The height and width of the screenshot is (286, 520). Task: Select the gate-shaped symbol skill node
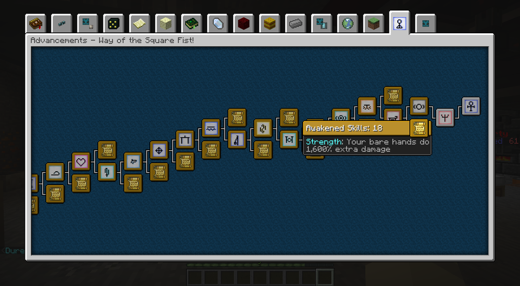185,139
